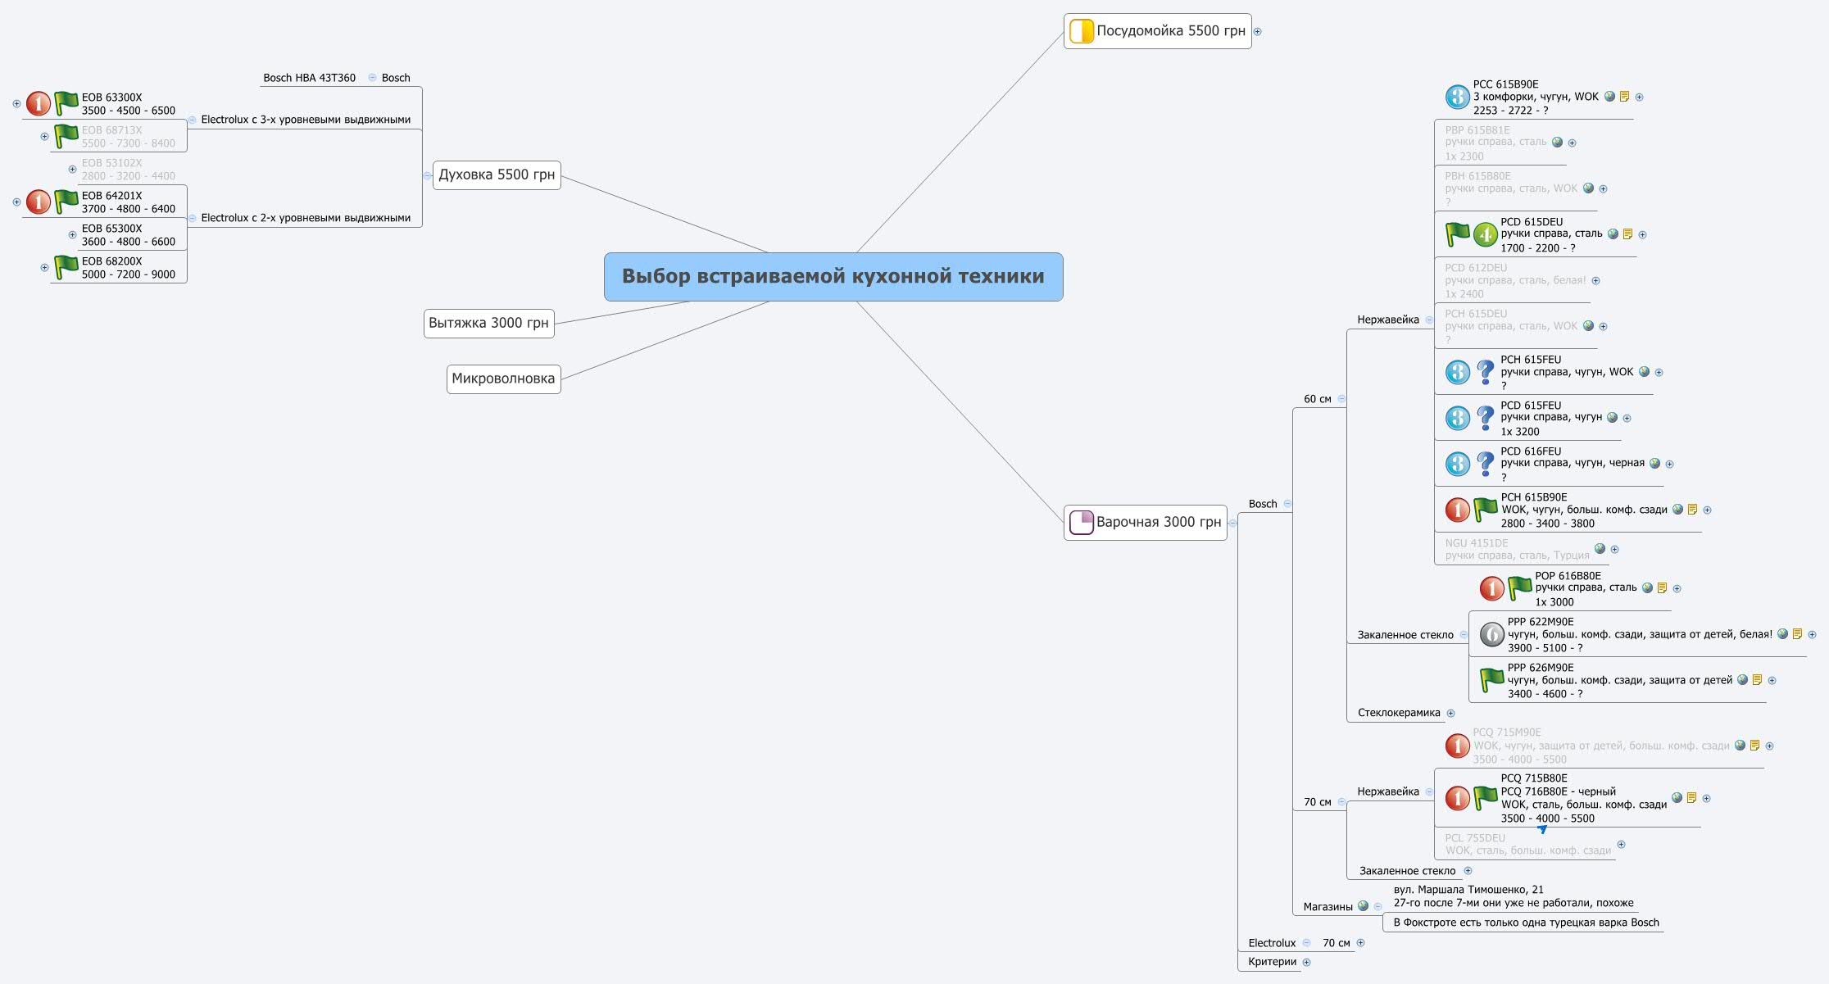1829x984 pixels.
Task: Click the blue priority 3 marker on PCC 615B90E
Action: (1457, 97)
